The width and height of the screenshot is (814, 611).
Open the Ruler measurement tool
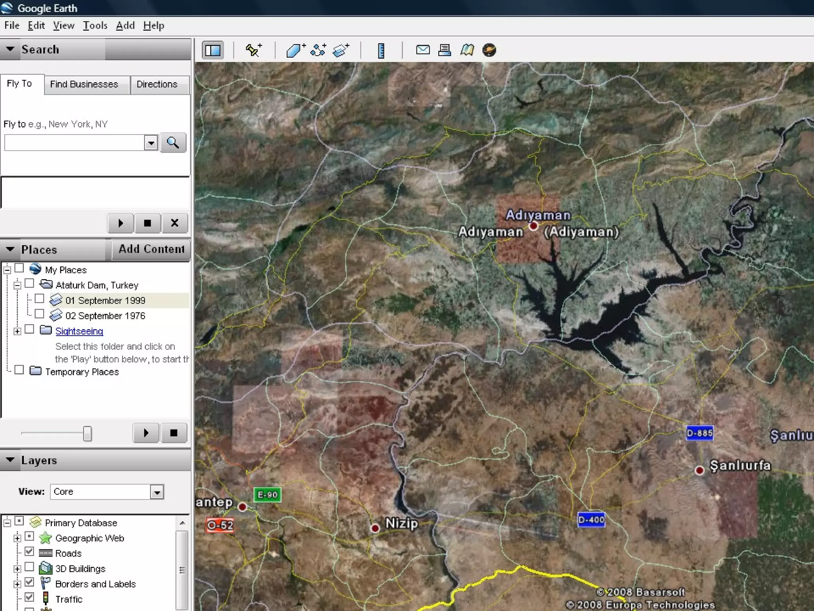pos(381,51)
